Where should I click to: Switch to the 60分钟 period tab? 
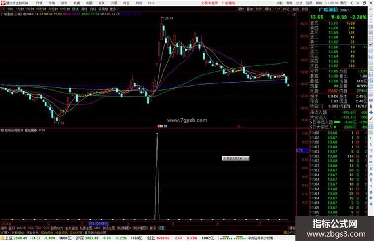pyautogui.click(x=65, y=9)
